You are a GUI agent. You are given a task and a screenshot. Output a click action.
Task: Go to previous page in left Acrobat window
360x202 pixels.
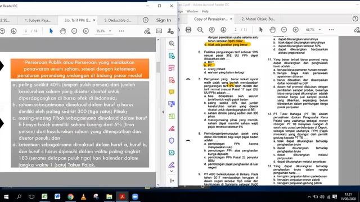(2, 31)
